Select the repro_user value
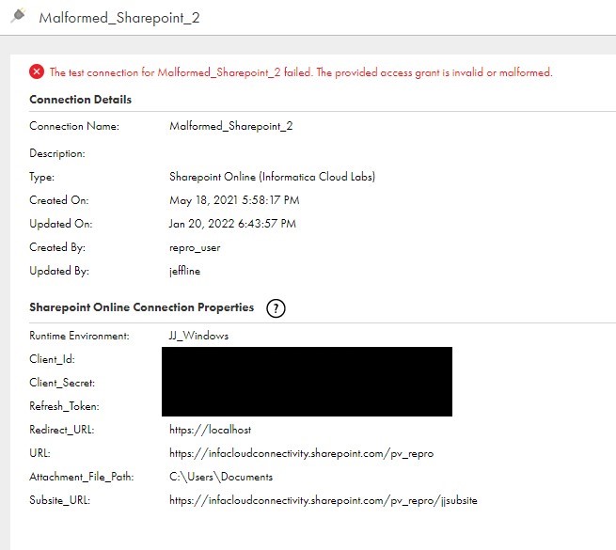The width and height of the screenshot is (616, 550). [x=195, y=248]
